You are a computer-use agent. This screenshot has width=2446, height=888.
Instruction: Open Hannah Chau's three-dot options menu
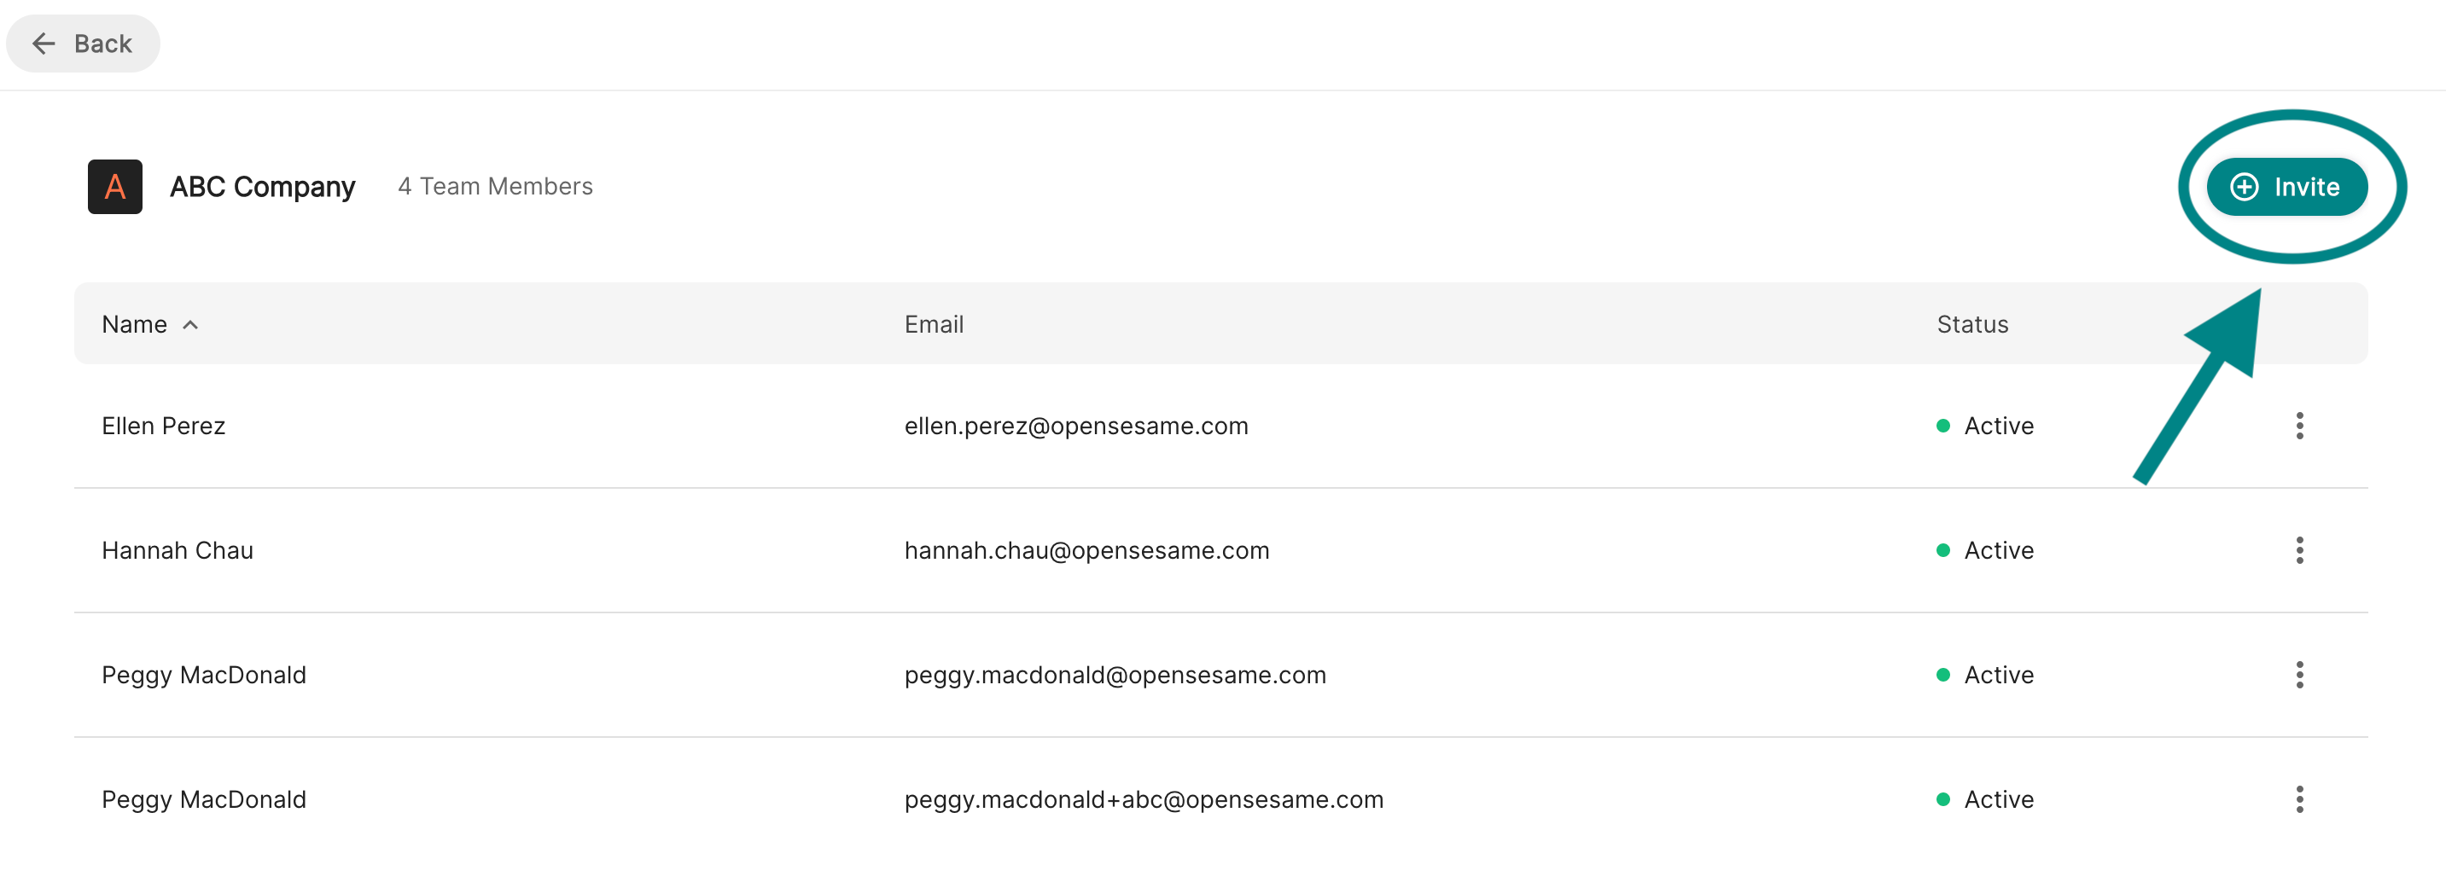[2299, 550]
